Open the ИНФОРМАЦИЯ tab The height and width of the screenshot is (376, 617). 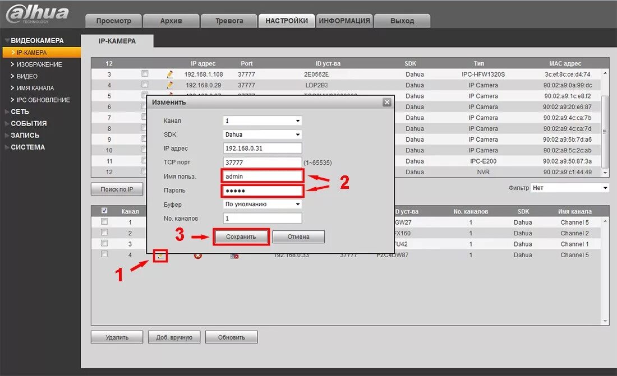pyautogui.click(x=344, y=21)
